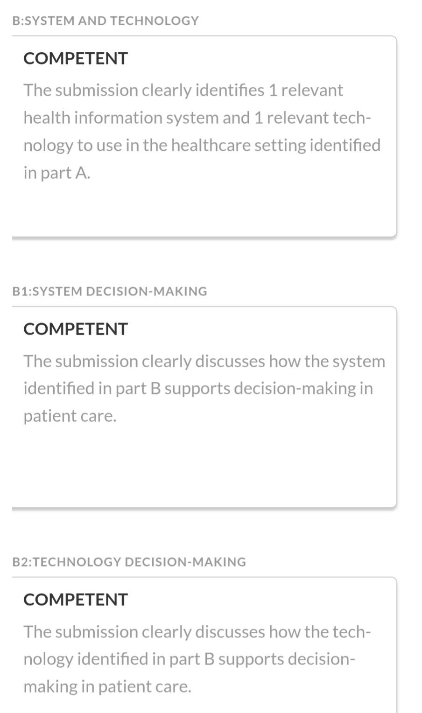
Task: Select the 'in part A.' text line
Action: point(57,173)
